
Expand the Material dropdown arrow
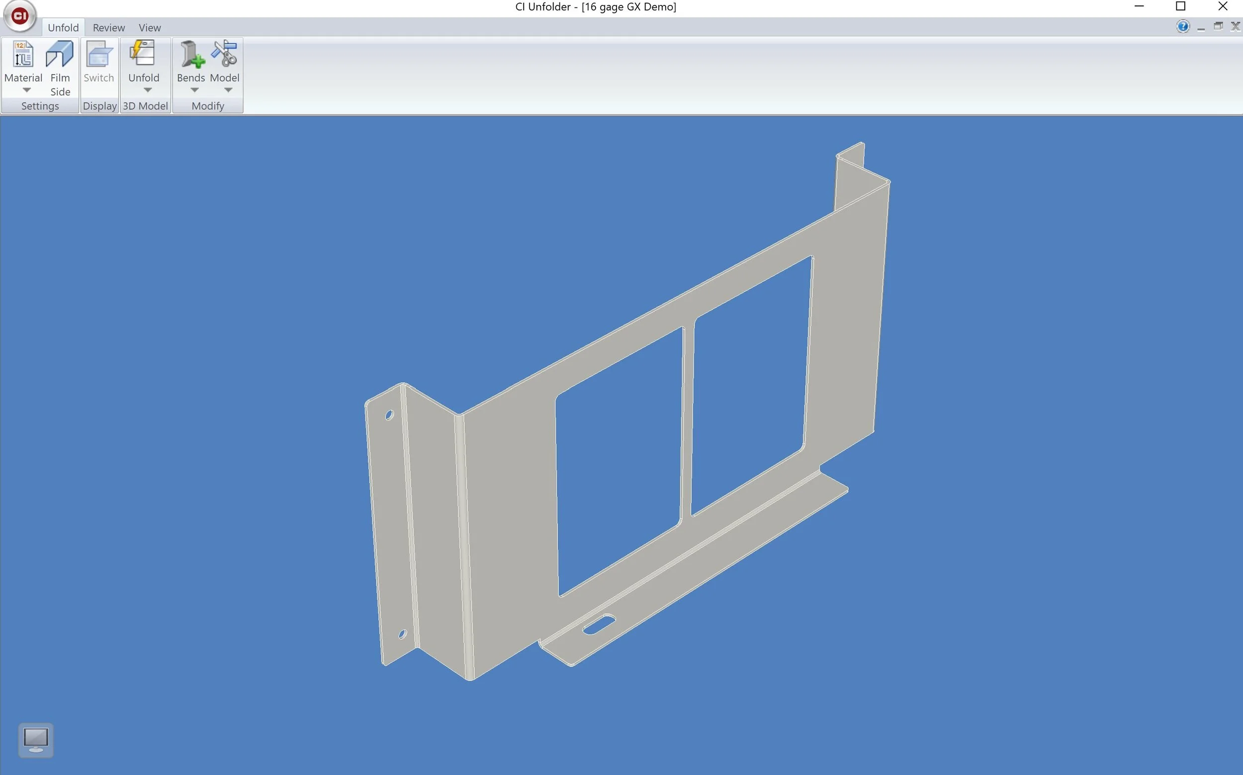(x=27, y=90)
